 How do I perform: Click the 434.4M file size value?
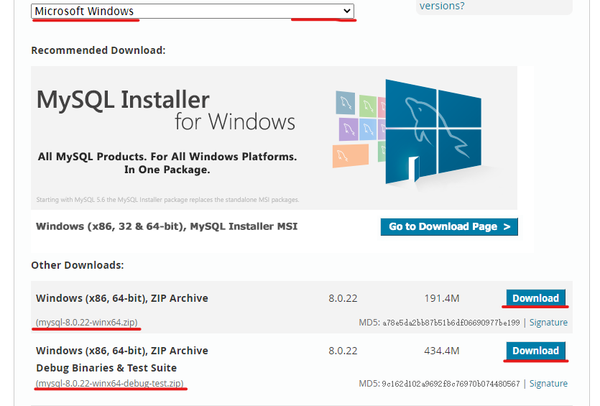442,351
